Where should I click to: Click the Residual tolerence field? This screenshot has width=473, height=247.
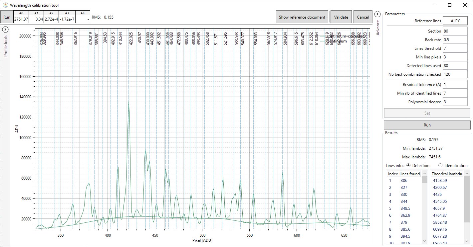[455, 85]
